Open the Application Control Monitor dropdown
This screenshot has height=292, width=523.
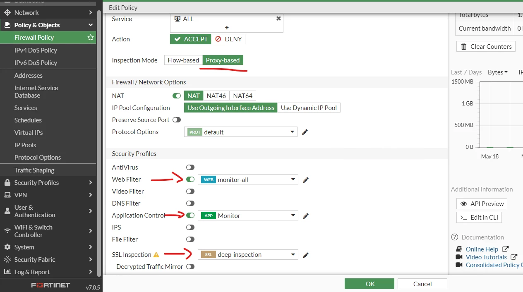248,216
